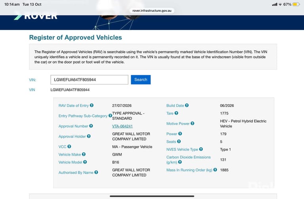Open help icon next to Tare
The image size is (304, 199).
pyautogui.click(x=176, y=113)
